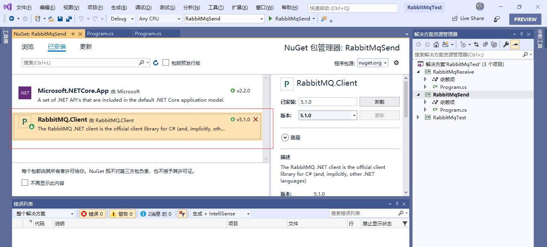
Task: Click the red X uninstall icon on RabbitMQ.Client
Action: tap(256, 119)
